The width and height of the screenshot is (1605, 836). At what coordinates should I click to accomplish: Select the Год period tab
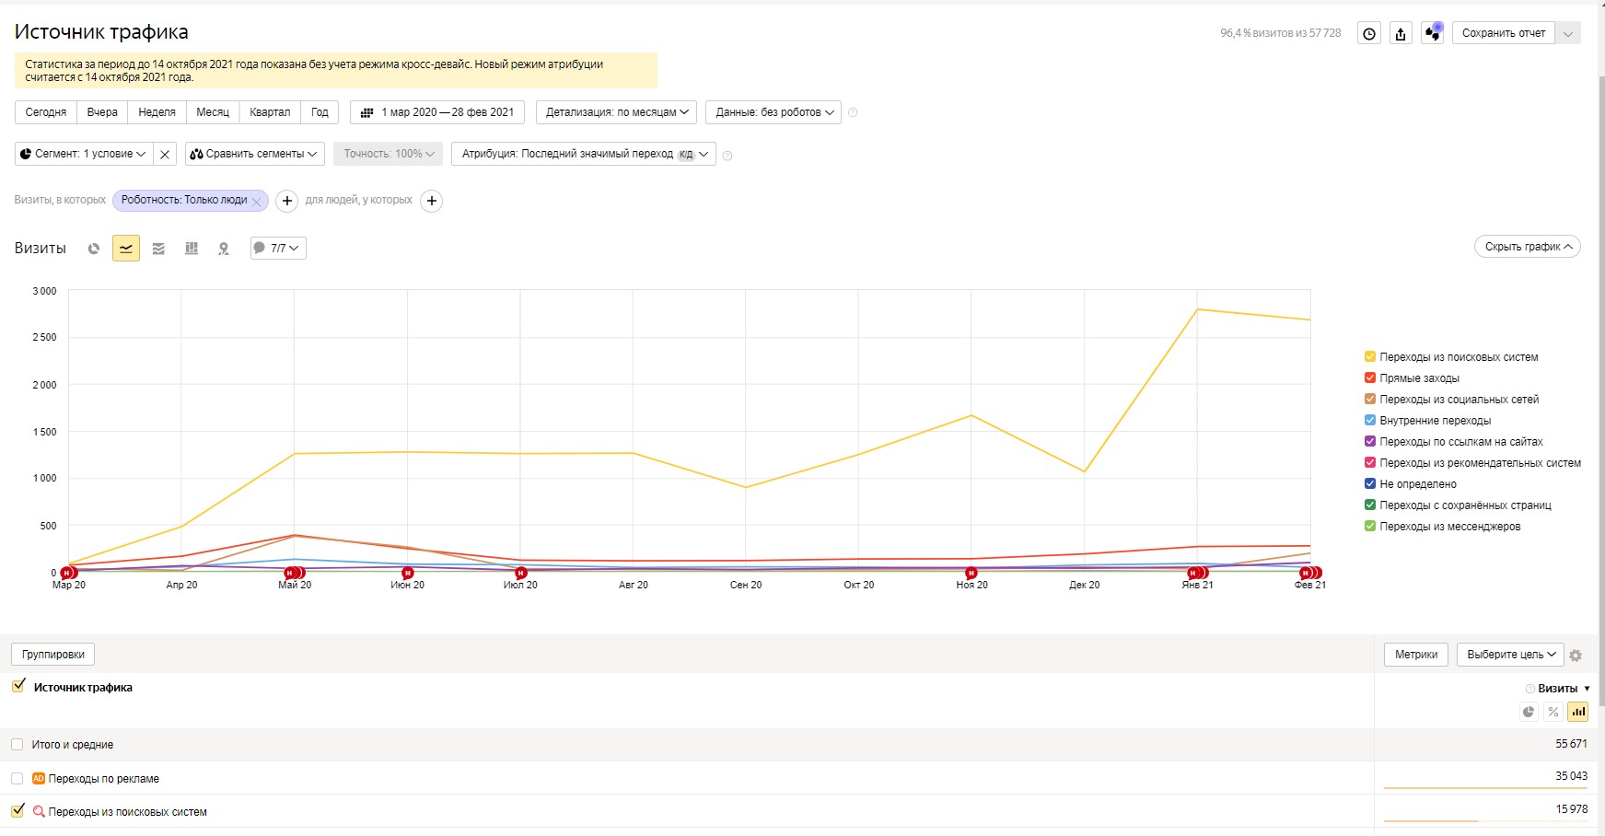(x=320, y=112)
